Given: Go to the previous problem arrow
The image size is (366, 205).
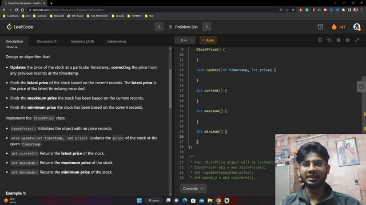Looking at the screenshot, I should [159, 27].
